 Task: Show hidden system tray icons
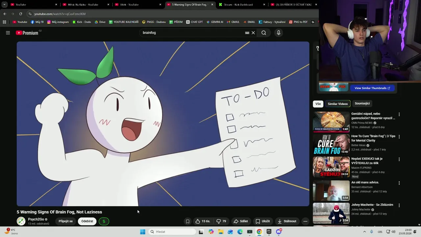[364, 232]
